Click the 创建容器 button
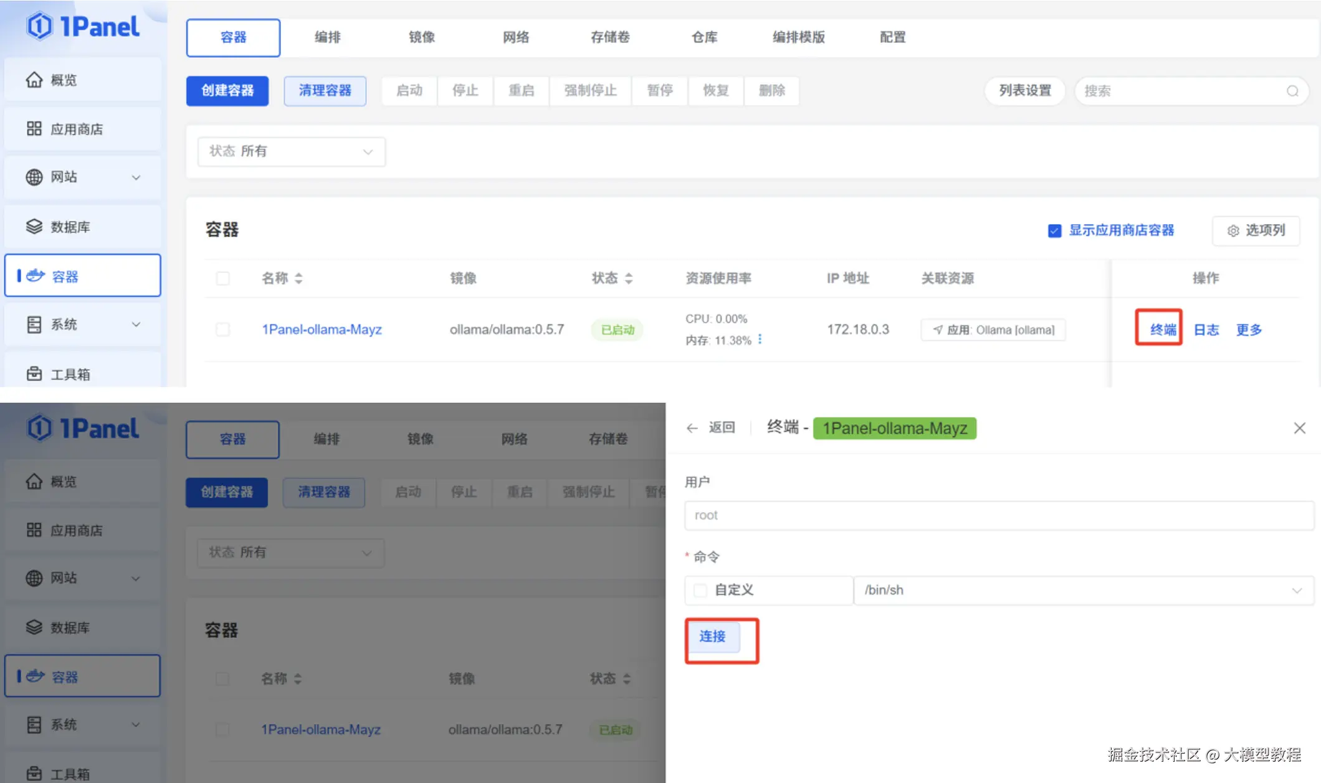The image size is (1321, 783). point(227,91)
